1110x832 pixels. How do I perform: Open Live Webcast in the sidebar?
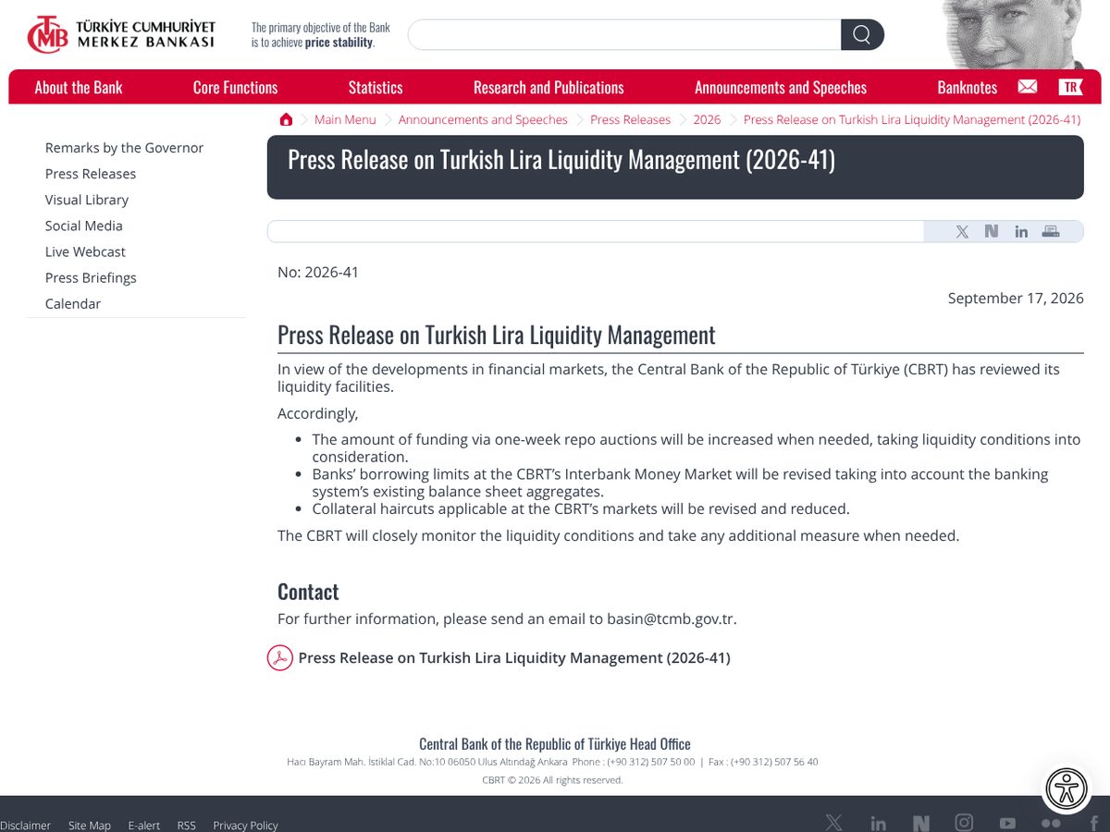[x=85, y=251]
